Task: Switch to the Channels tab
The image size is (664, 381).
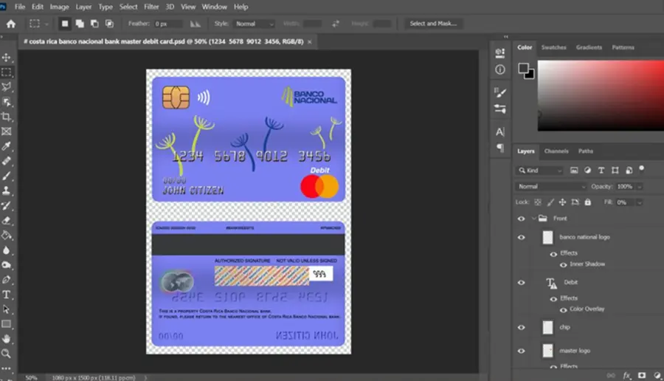Action: (556, 151)
